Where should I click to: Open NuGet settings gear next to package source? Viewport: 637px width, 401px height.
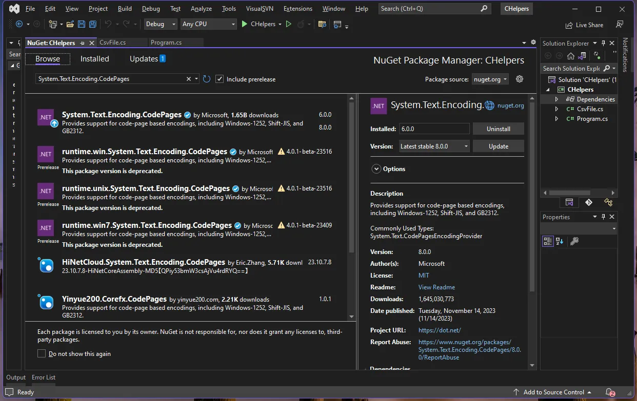click(x=520, y=79)
